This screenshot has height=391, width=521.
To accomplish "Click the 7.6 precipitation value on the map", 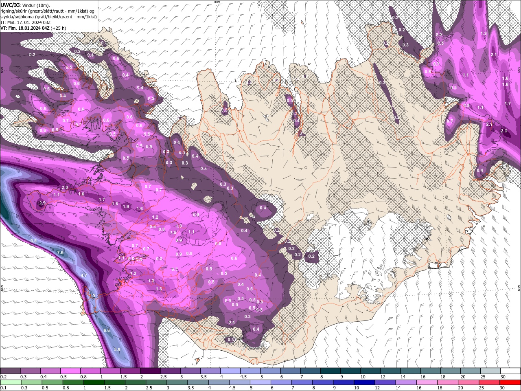I will (60, 253).
